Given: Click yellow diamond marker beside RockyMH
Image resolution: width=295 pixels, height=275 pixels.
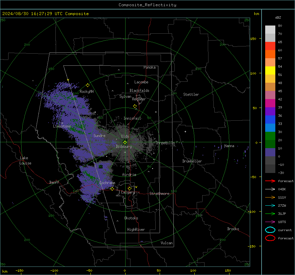Looking at the screenshot, I should (x=88, y=85).
